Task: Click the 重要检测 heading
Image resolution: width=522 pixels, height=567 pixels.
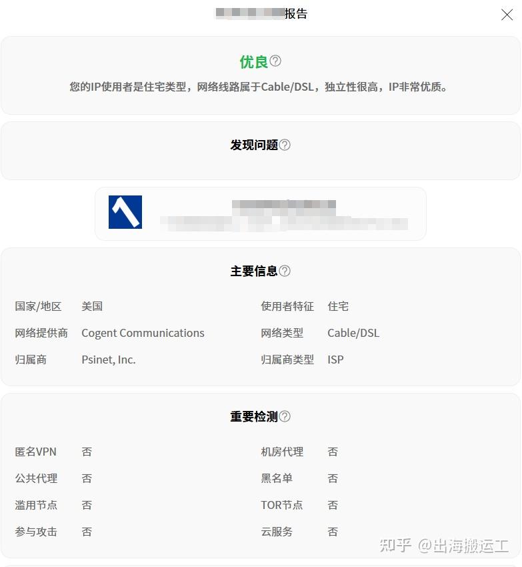Action: 254,416
